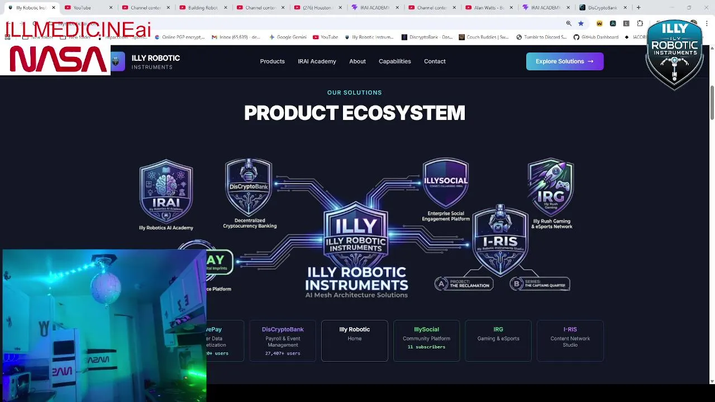
Task: Open the Capabilities nav item
Action: coord(394,61)
